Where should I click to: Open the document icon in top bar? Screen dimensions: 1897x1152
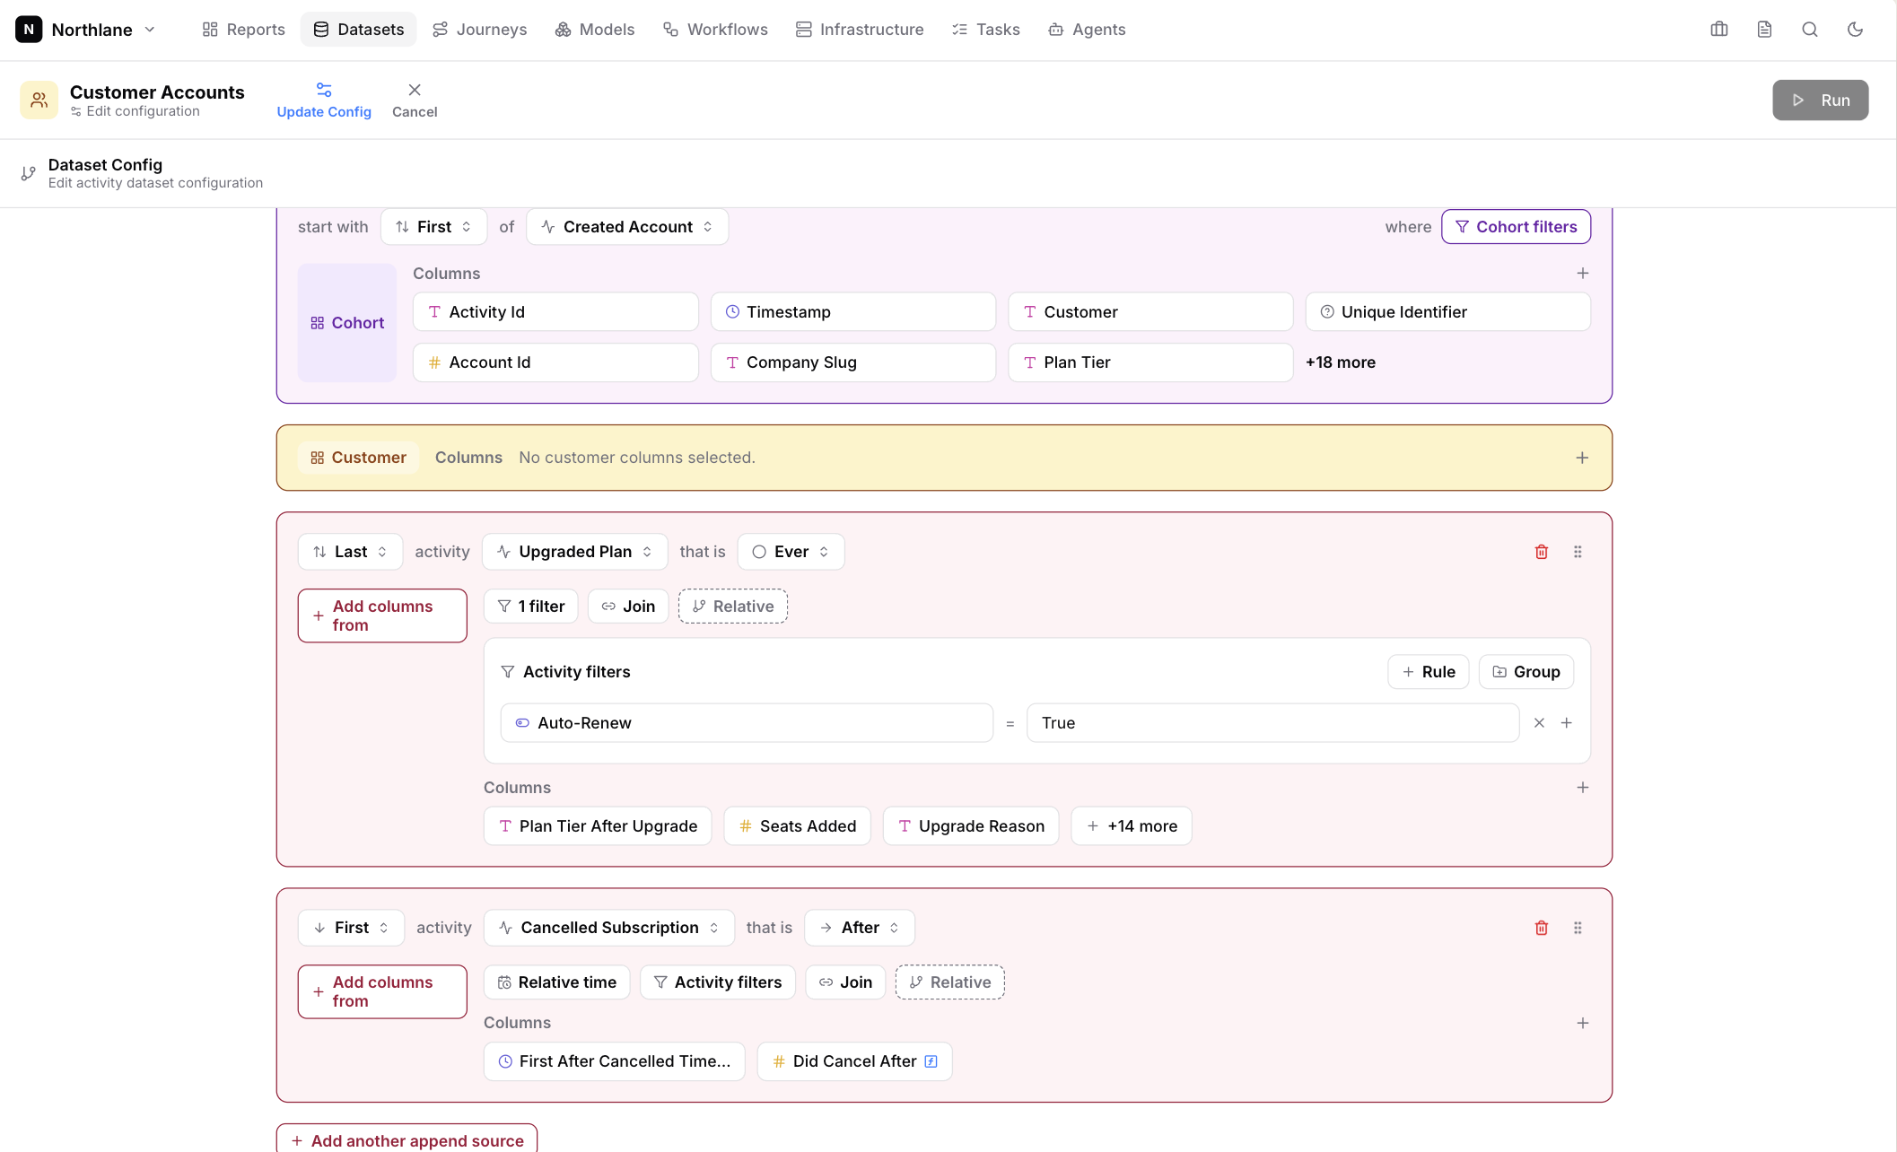[1764, 30]
